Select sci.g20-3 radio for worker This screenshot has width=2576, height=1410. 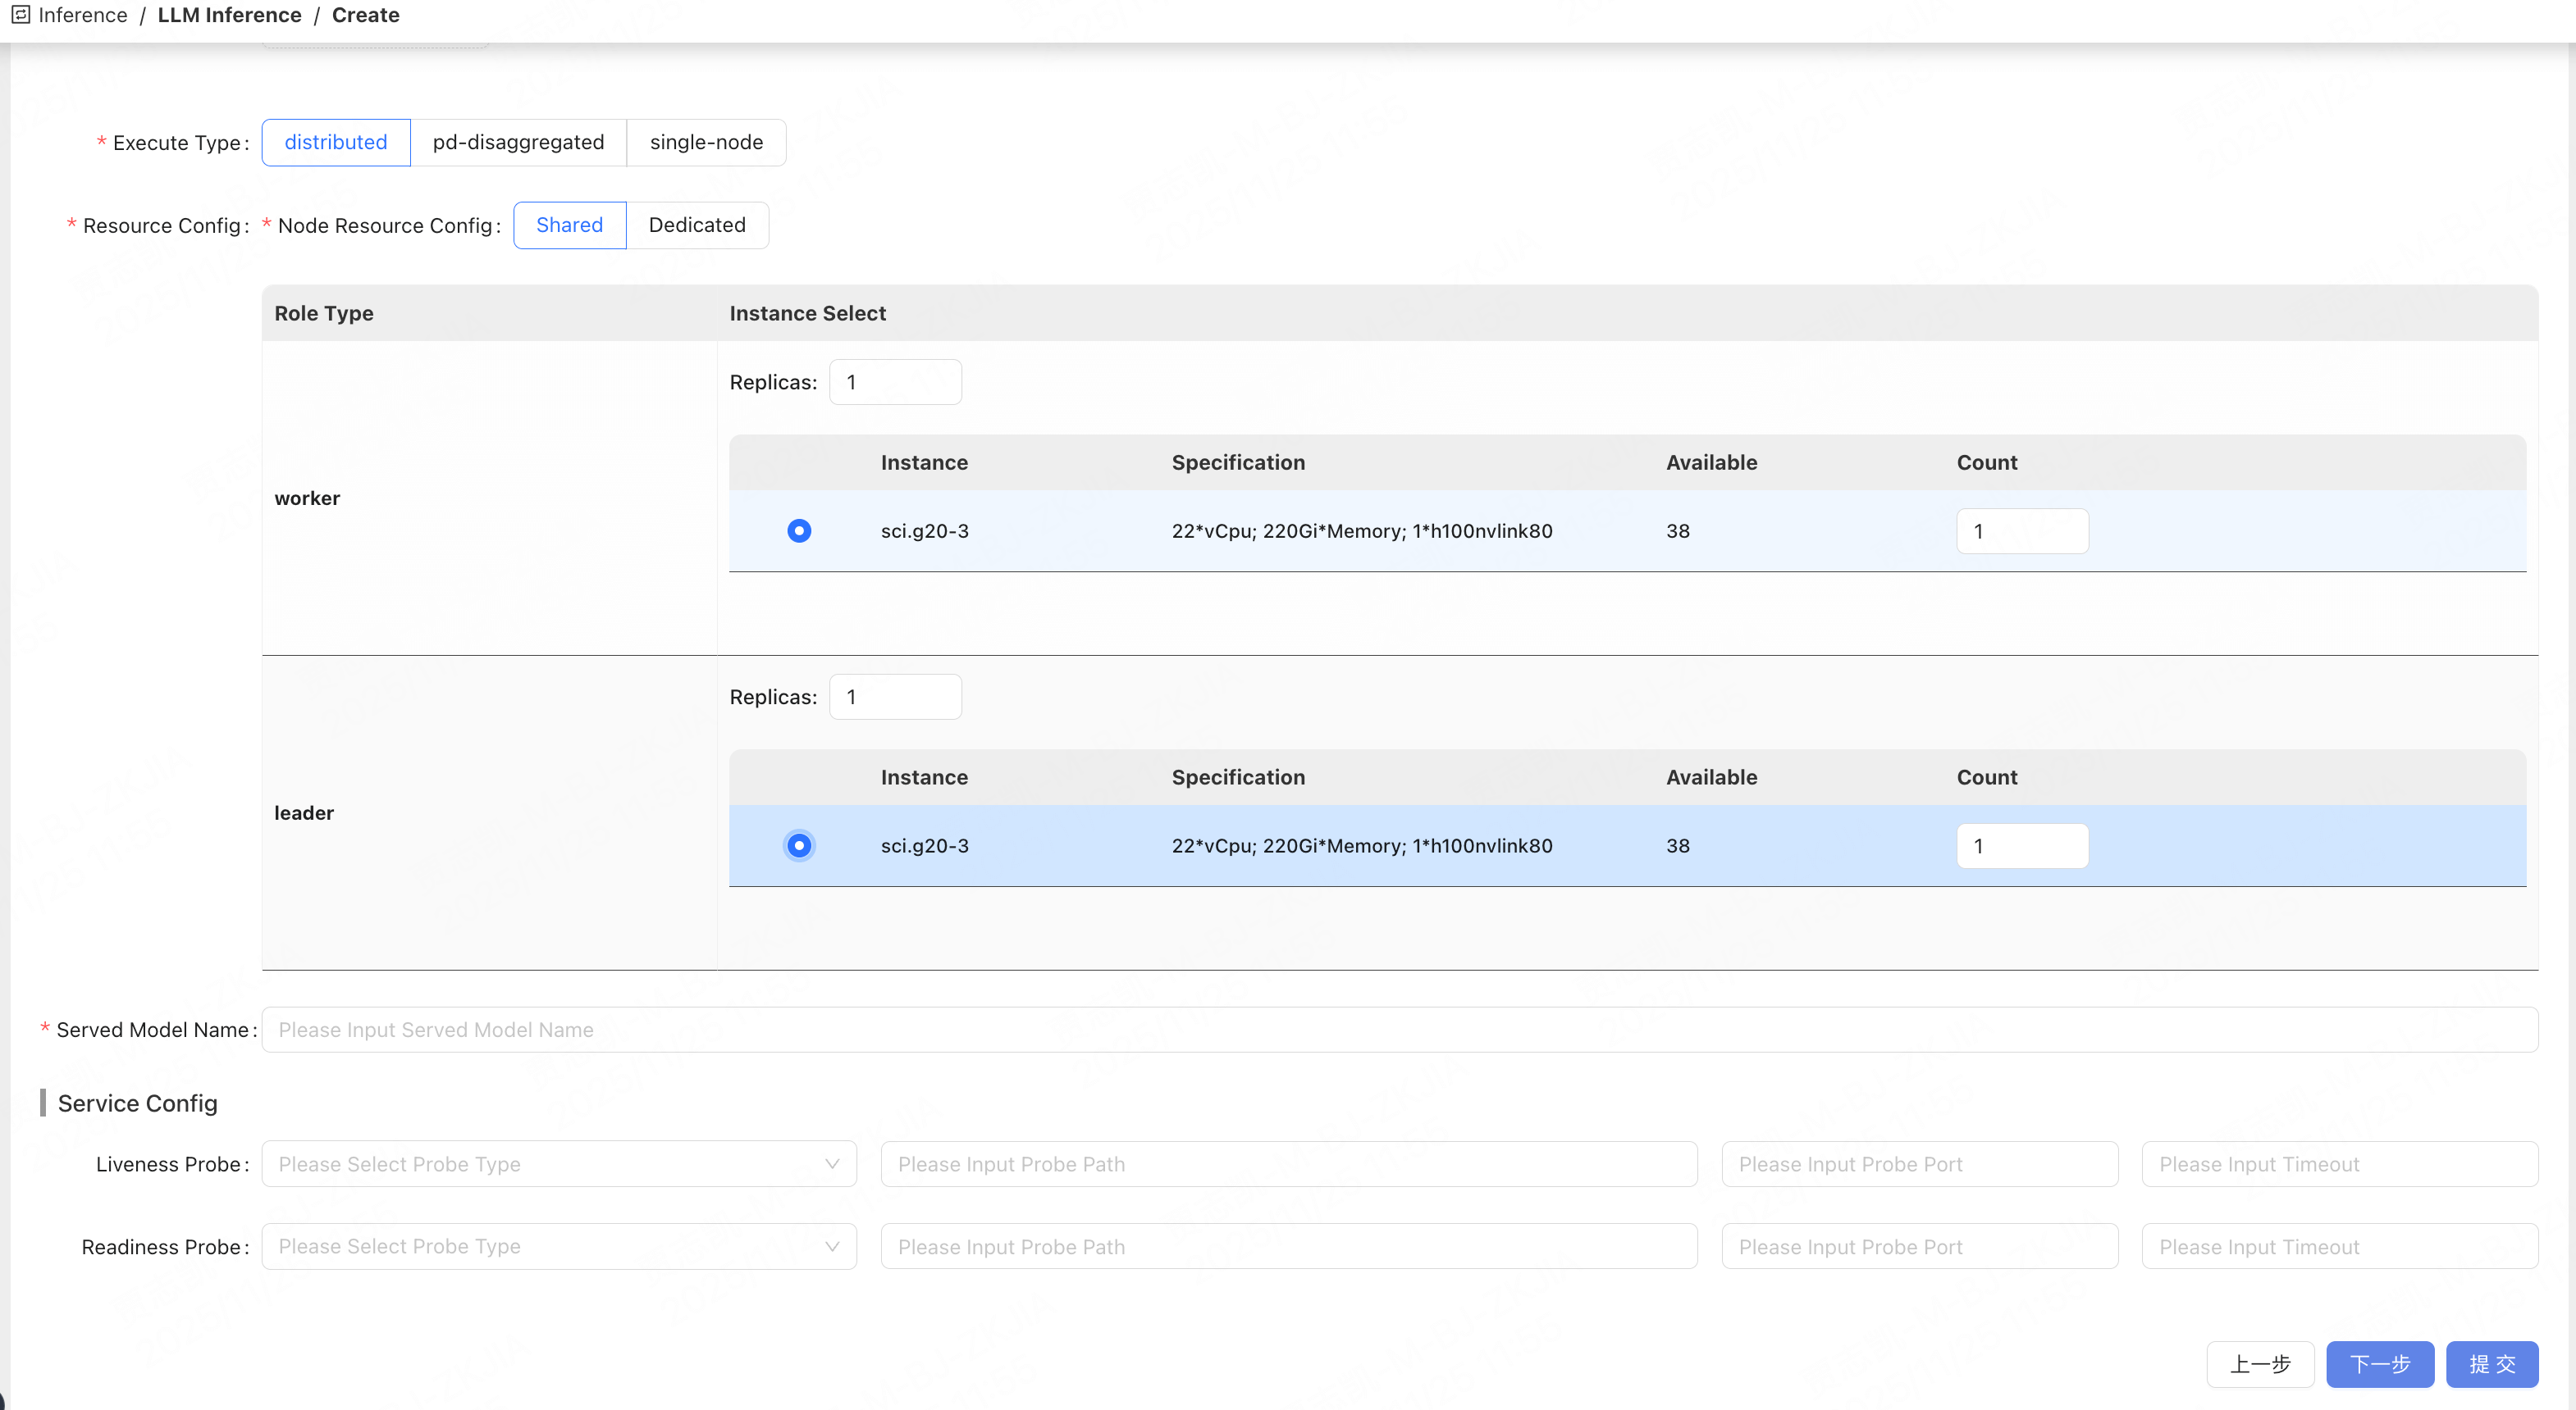[x=799, y=530]
